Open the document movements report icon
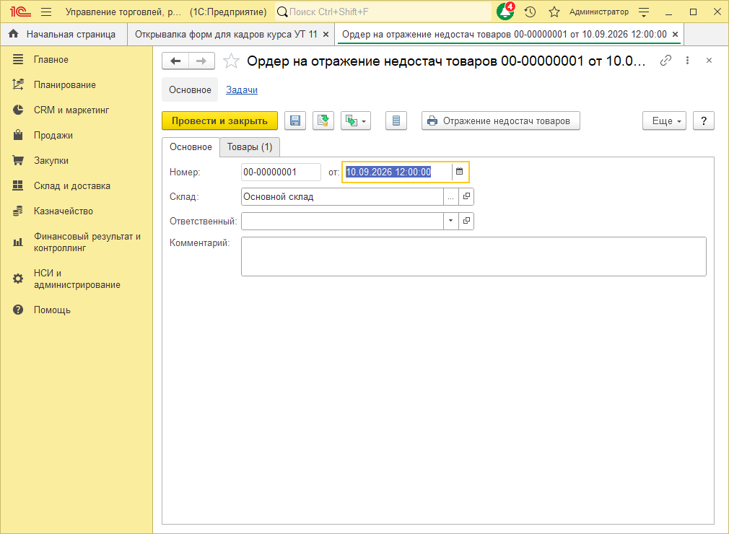 (x=396, y=121)
